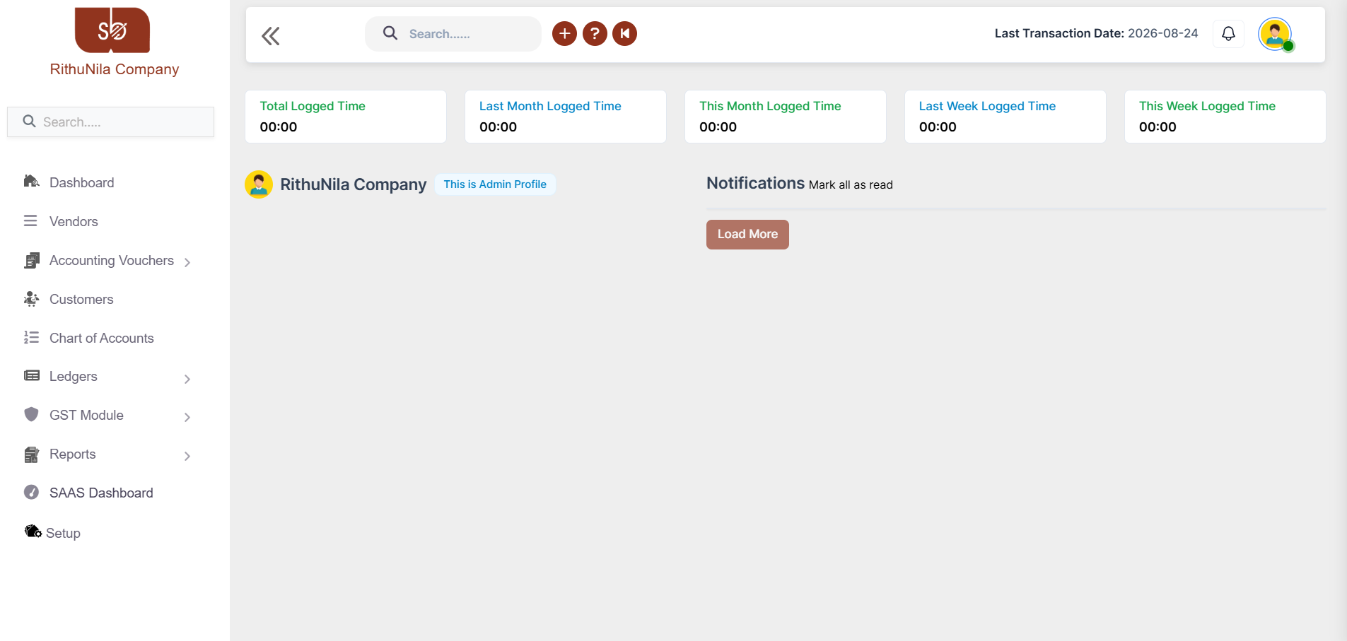
Task: Click the red plus add button
Action: [564, 33]
